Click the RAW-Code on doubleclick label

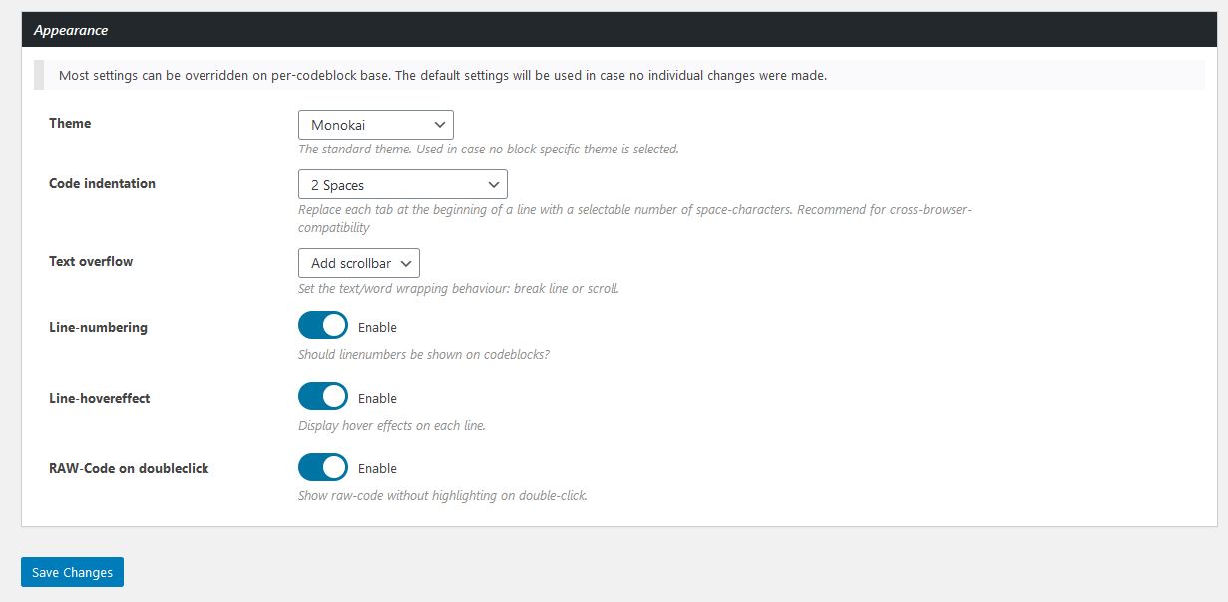coord(129,468)
